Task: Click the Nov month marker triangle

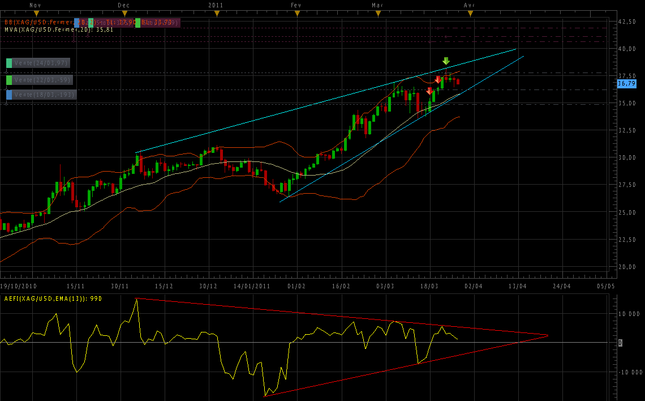Action: pos(37,13)
